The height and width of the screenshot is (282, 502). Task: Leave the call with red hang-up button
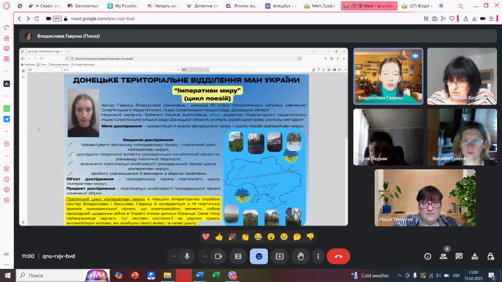339,256
